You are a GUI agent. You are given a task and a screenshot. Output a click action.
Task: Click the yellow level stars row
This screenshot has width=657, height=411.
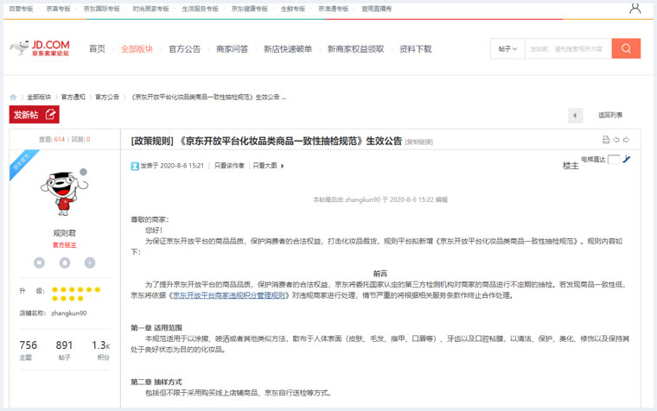pyautogui.click(x=76, y=294)
